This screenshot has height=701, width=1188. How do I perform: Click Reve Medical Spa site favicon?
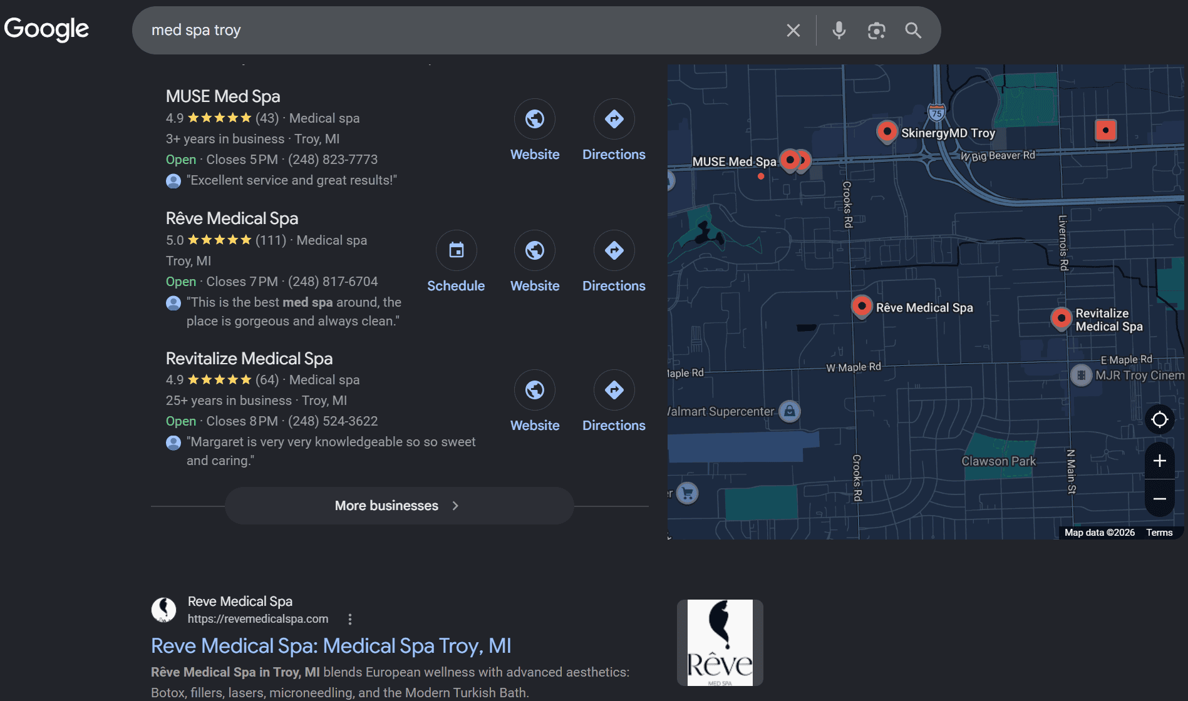(x=163, y=610)
